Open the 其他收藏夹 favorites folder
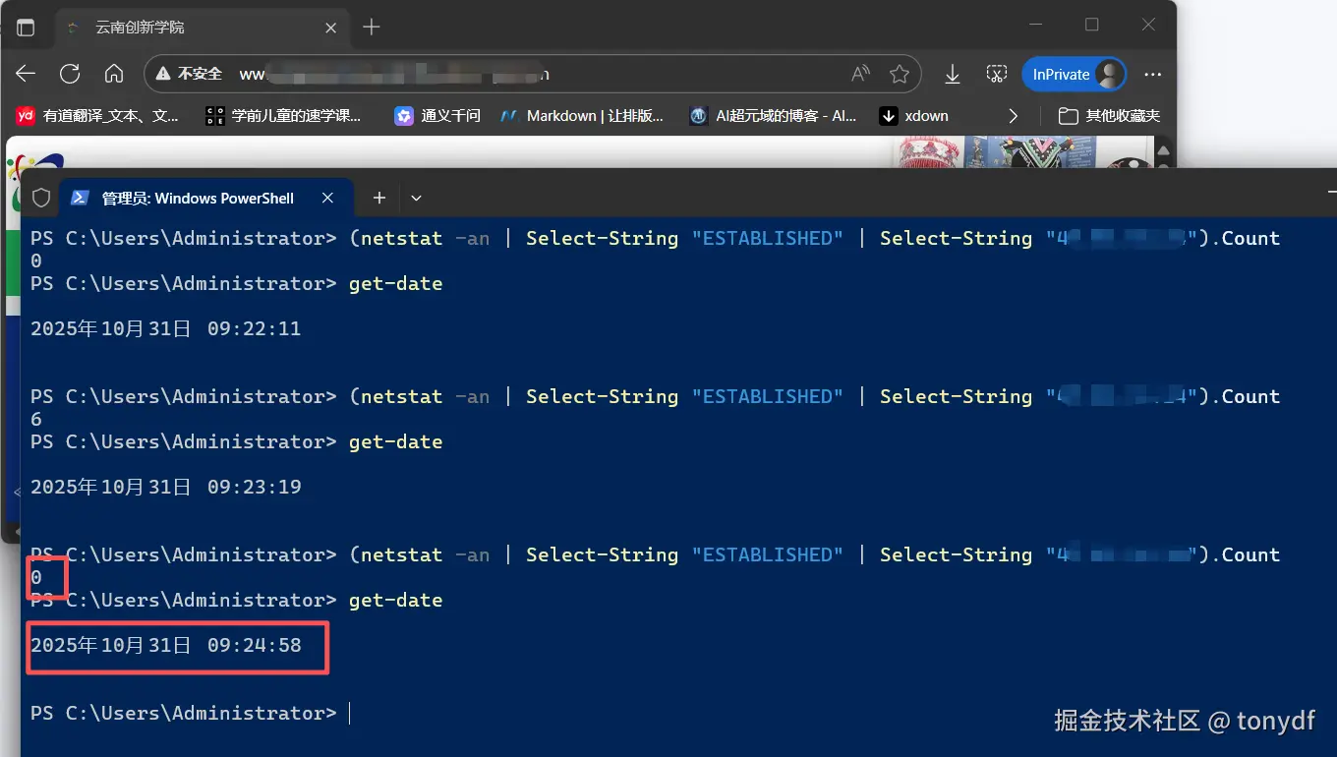 pyautogui.click(x=1109, y=116)
